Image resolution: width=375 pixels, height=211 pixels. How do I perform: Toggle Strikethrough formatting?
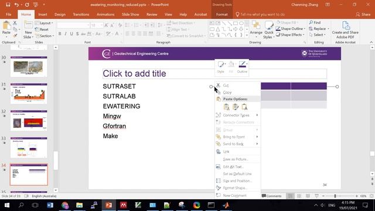[83, 34]
